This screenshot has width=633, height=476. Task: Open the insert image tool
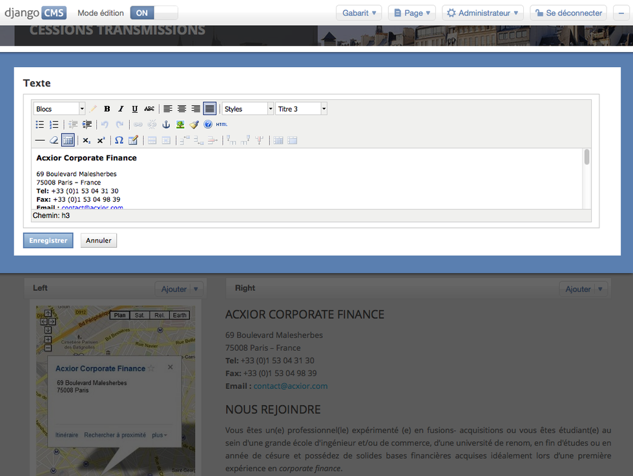(180, 124)
